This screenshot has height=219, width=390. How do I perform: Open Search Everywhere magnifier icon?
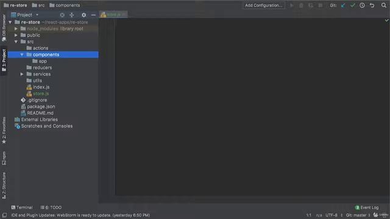tap(384, 5)
